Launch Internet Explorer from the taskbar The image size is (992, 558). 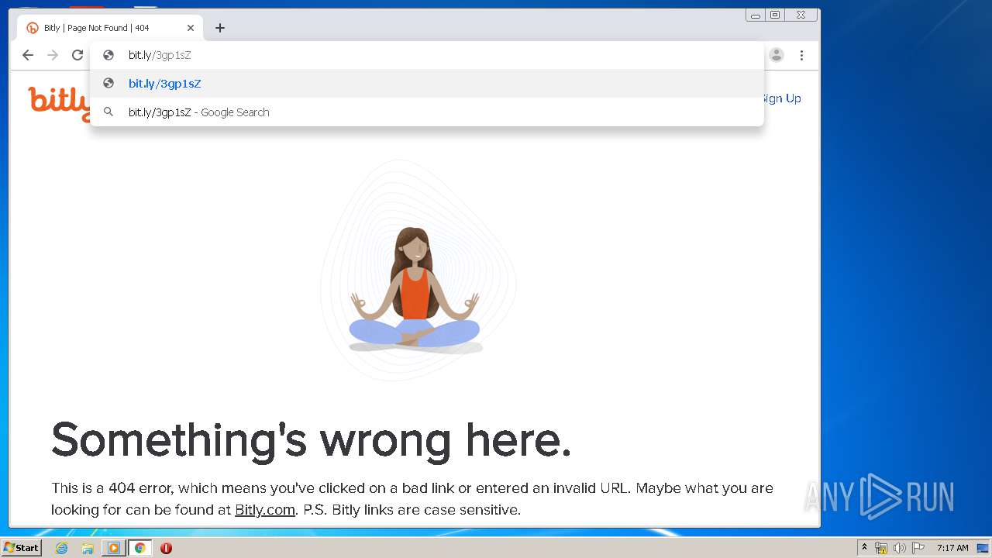62,548
